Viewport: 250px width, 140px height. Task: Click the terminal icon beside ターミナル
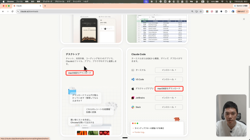(x=133, y=70)
